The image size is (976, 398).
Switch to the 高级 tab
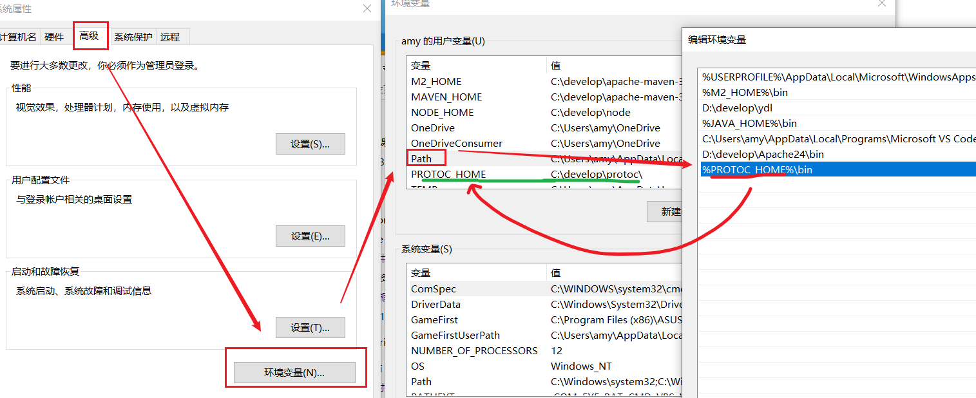point(89,35)
